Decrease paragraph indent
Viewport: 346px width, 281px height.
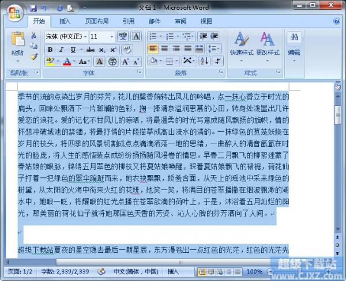point(203,36)
